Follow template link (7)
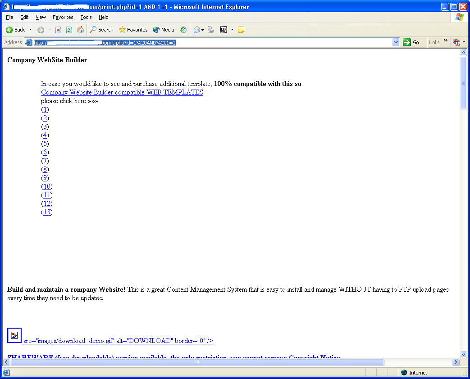470x379 pixels. click(45, 161)
